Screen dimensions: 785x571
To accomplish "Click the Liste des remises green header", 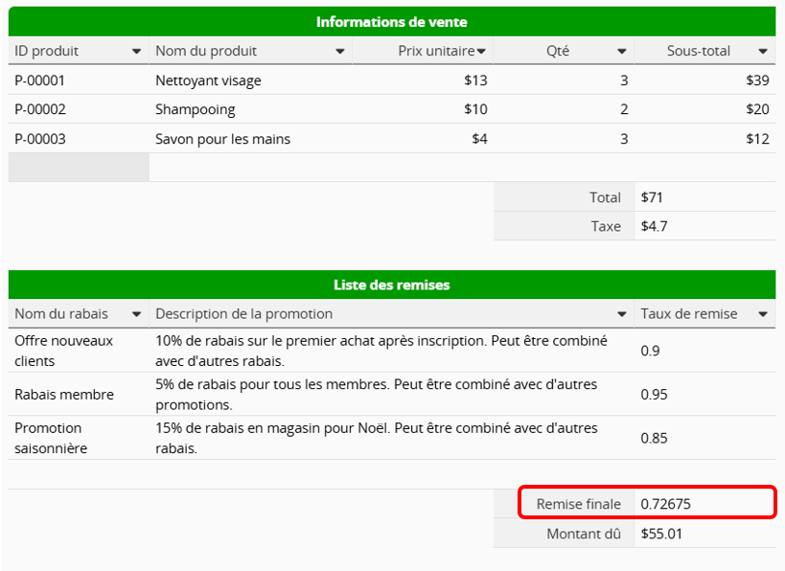I will [x=392, y=285].
